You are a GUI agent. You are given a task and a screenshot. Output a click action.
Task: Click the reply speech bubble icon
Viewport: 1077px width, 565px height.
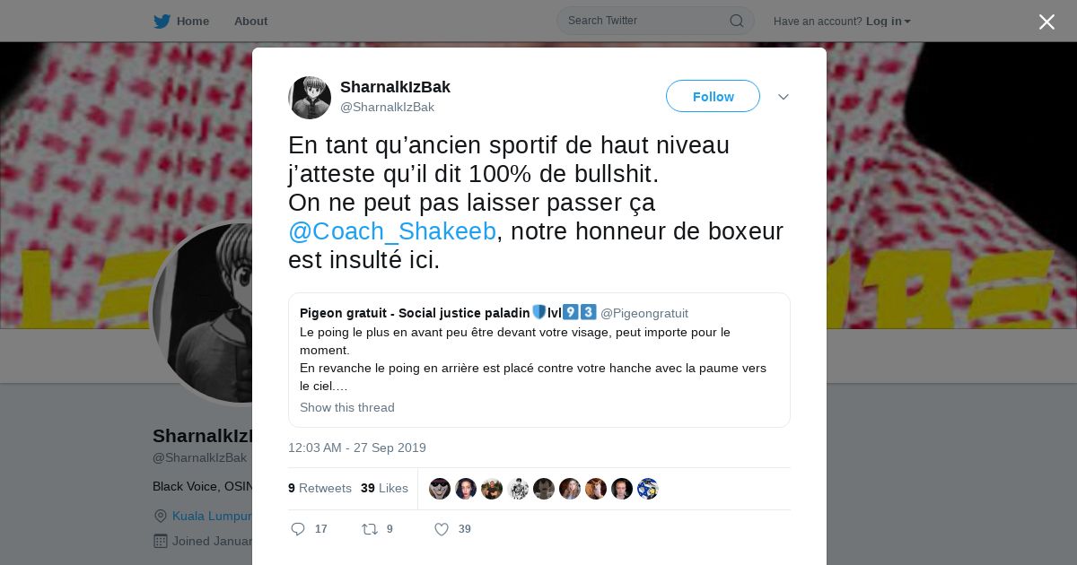[x=298, y=529]
